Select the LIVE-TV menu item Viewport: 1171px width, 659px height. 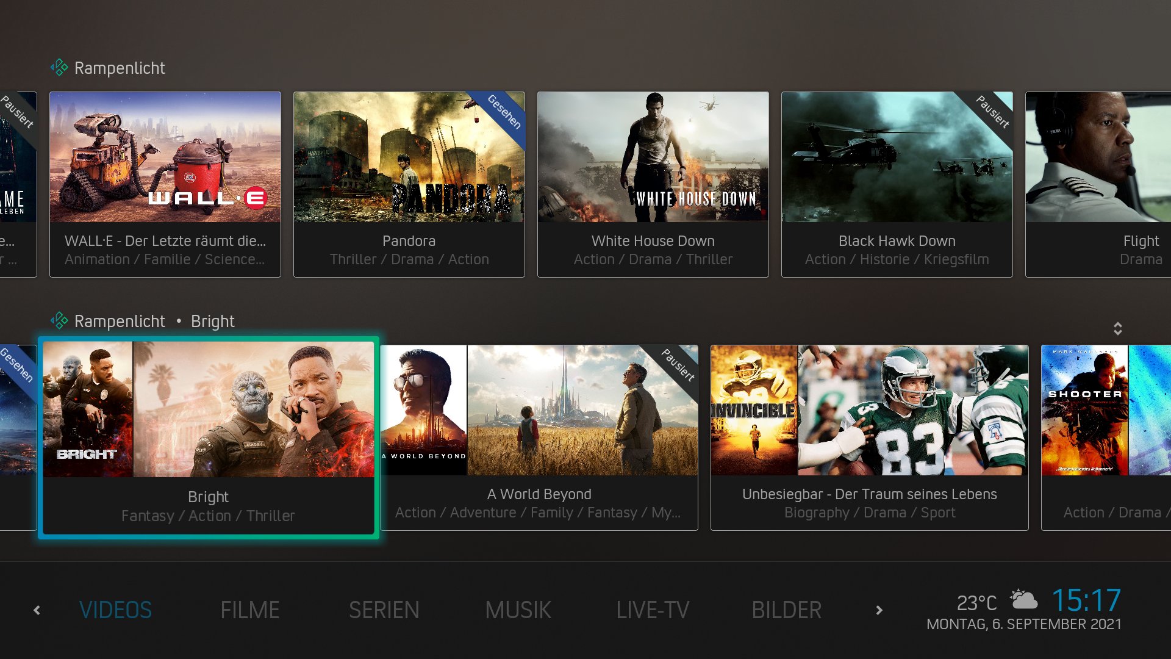[653, 610]
